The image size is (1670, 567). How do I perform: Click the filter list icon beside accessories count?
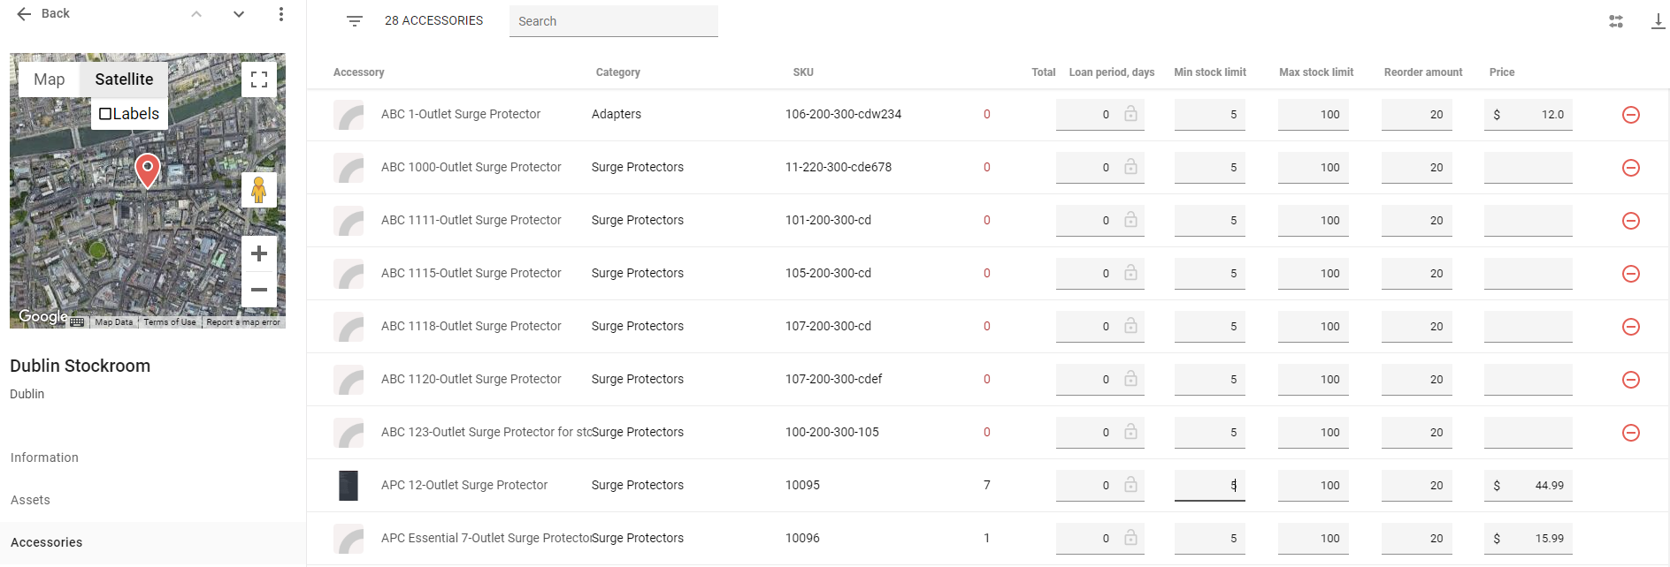tap(354, 21)
